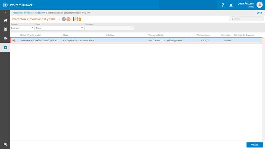Click the table scrollbar up arrow
The width and height of the screenshot is (265, 149).
coord(264,39)
